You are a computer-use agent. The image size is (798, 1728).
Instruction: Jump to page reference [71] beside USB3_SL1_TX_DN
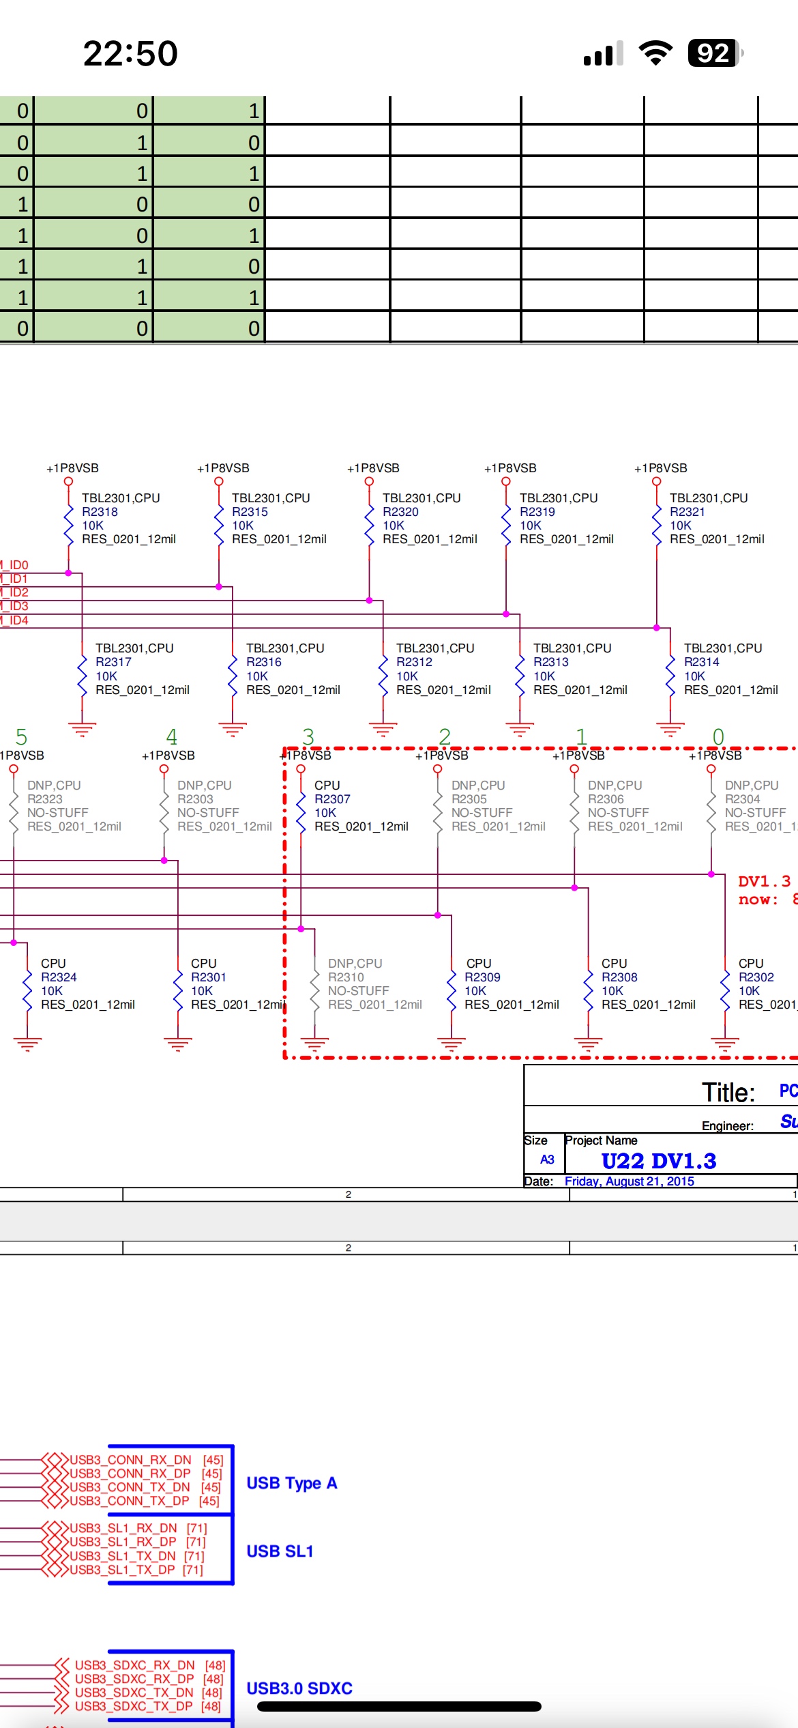click(x=194, y=1556)
